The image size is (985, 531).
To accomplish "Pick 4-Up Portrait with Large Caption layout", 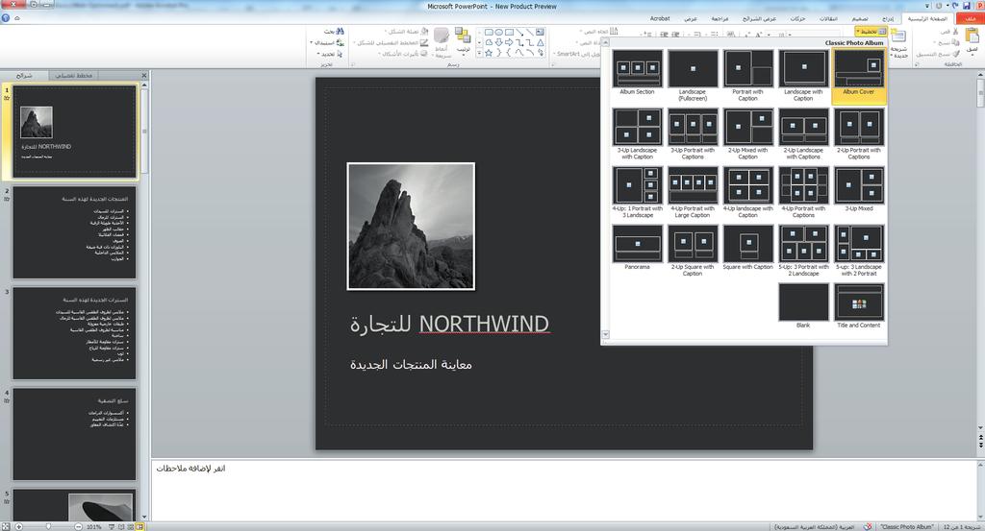I will [693, 192].
